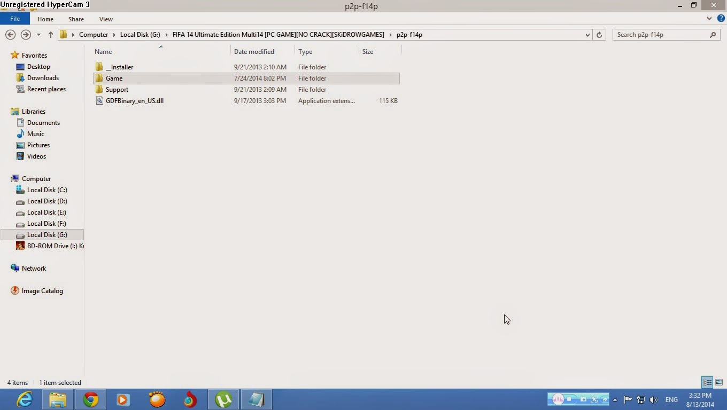Sort files by Date modified column
The height and width of the screenshot is (410, 727).
tap(254, 52)
